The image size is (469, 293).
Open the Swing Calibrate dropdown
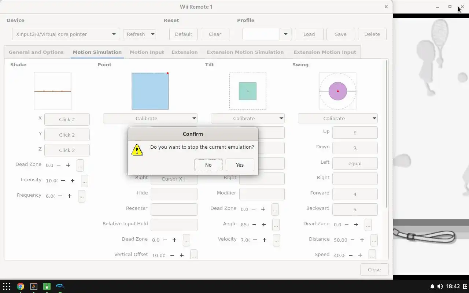[x=337, y=118]
